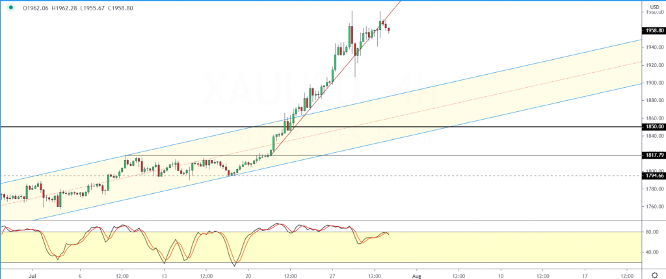Click the green symbol status dot
Viewport: 666px width, 279px height.
tap(11, 8)
